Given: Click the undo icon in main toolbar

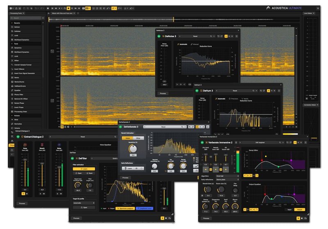Looking at the screenshot, I should 36,8.
